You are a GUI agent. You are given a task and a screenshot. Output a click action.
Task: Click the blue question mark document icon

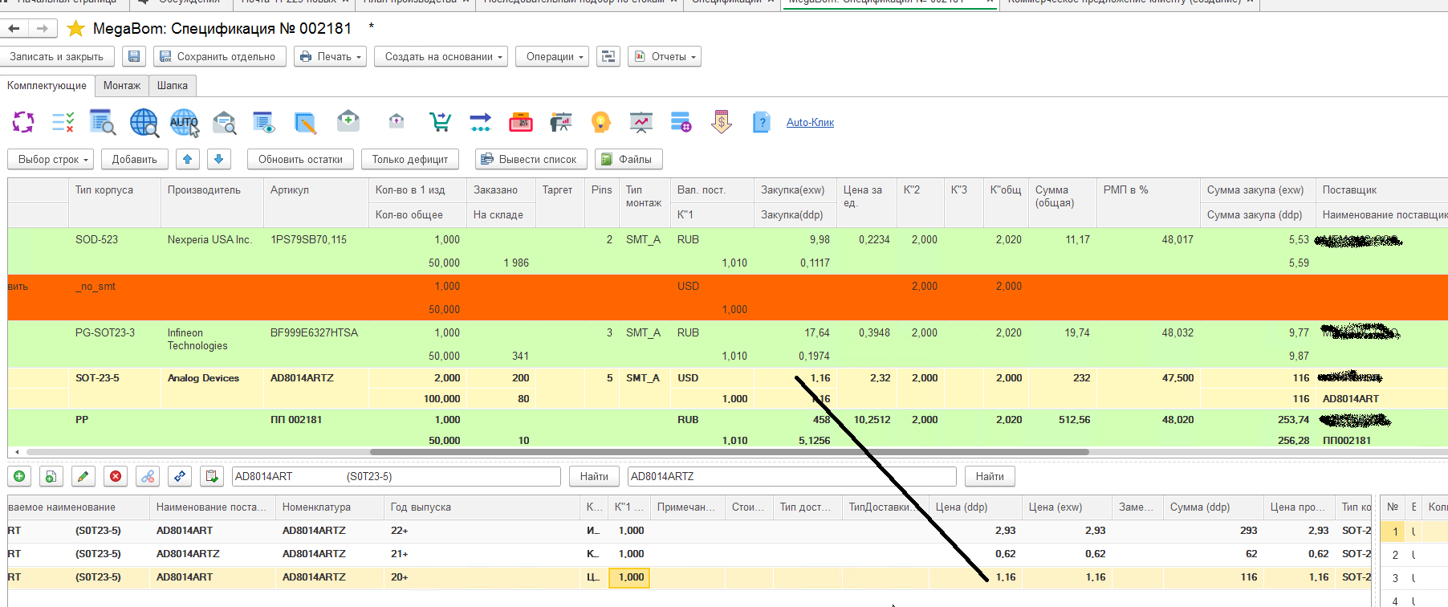(x=761, y=122)
